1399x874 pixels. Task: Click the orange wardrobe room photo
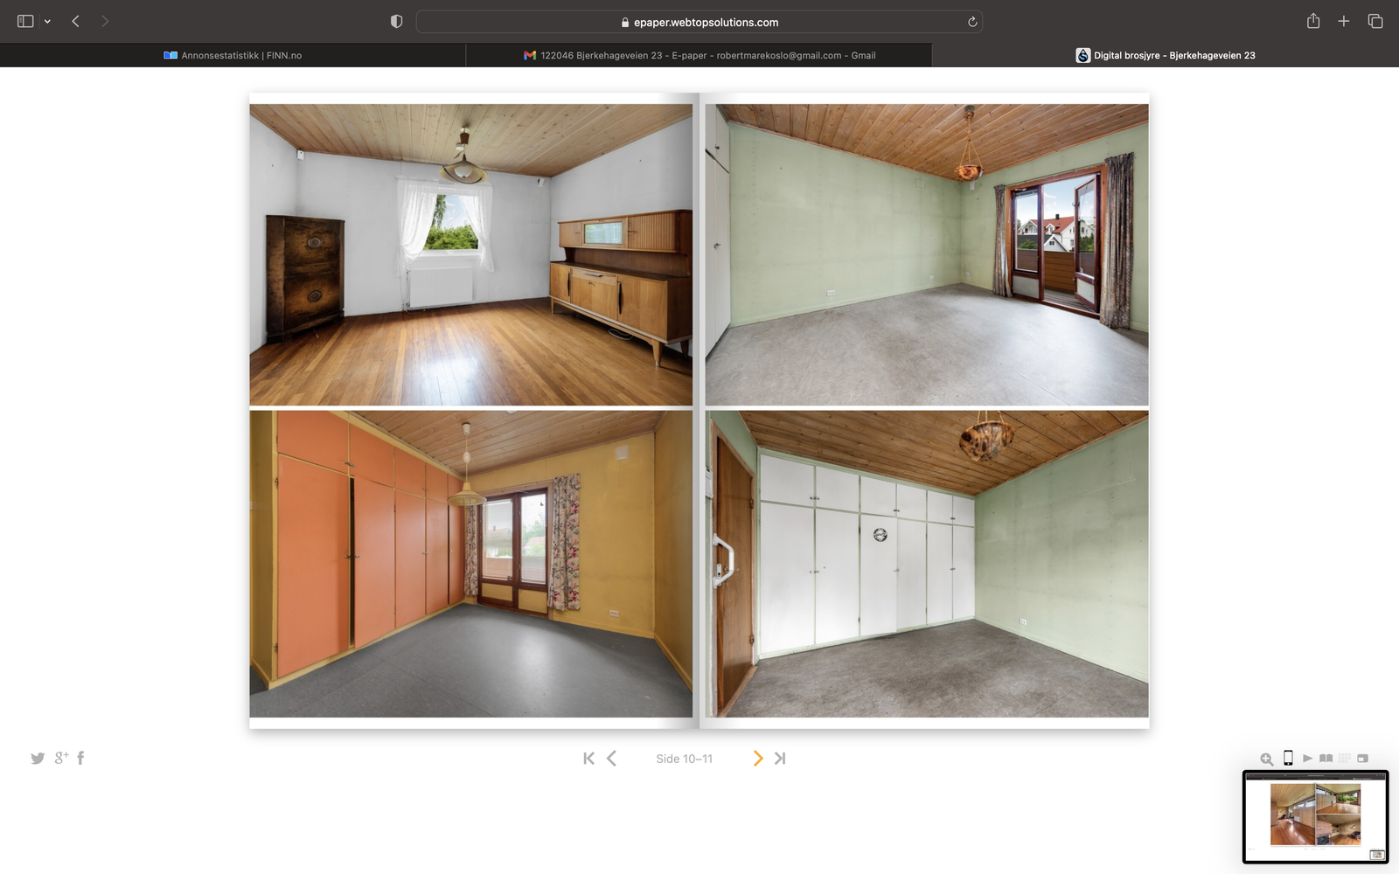click(x=471, y=564)
